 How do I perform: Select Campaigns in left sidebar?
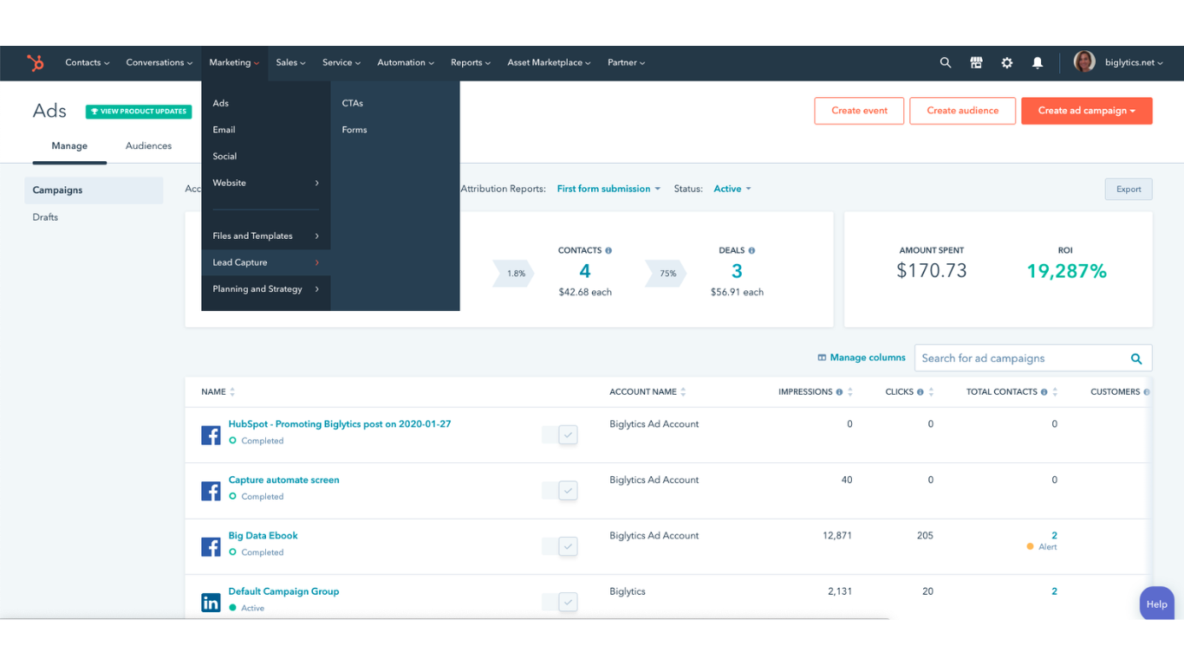click(x=94, y=190)
